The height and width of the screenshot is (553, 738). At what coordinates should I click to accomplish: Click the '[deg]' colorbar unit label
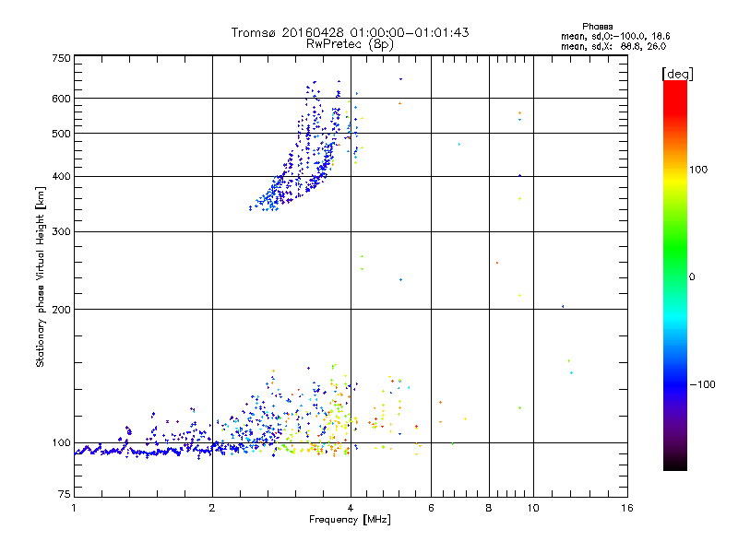pos(677,74)
